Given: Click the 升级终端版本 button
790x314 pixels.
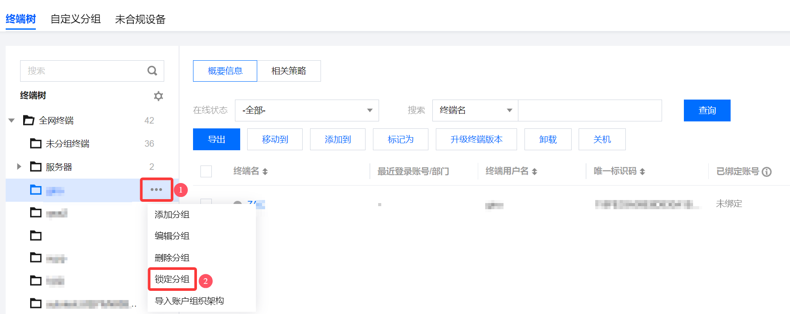Looking at the screenshot, I should (476, 139).
